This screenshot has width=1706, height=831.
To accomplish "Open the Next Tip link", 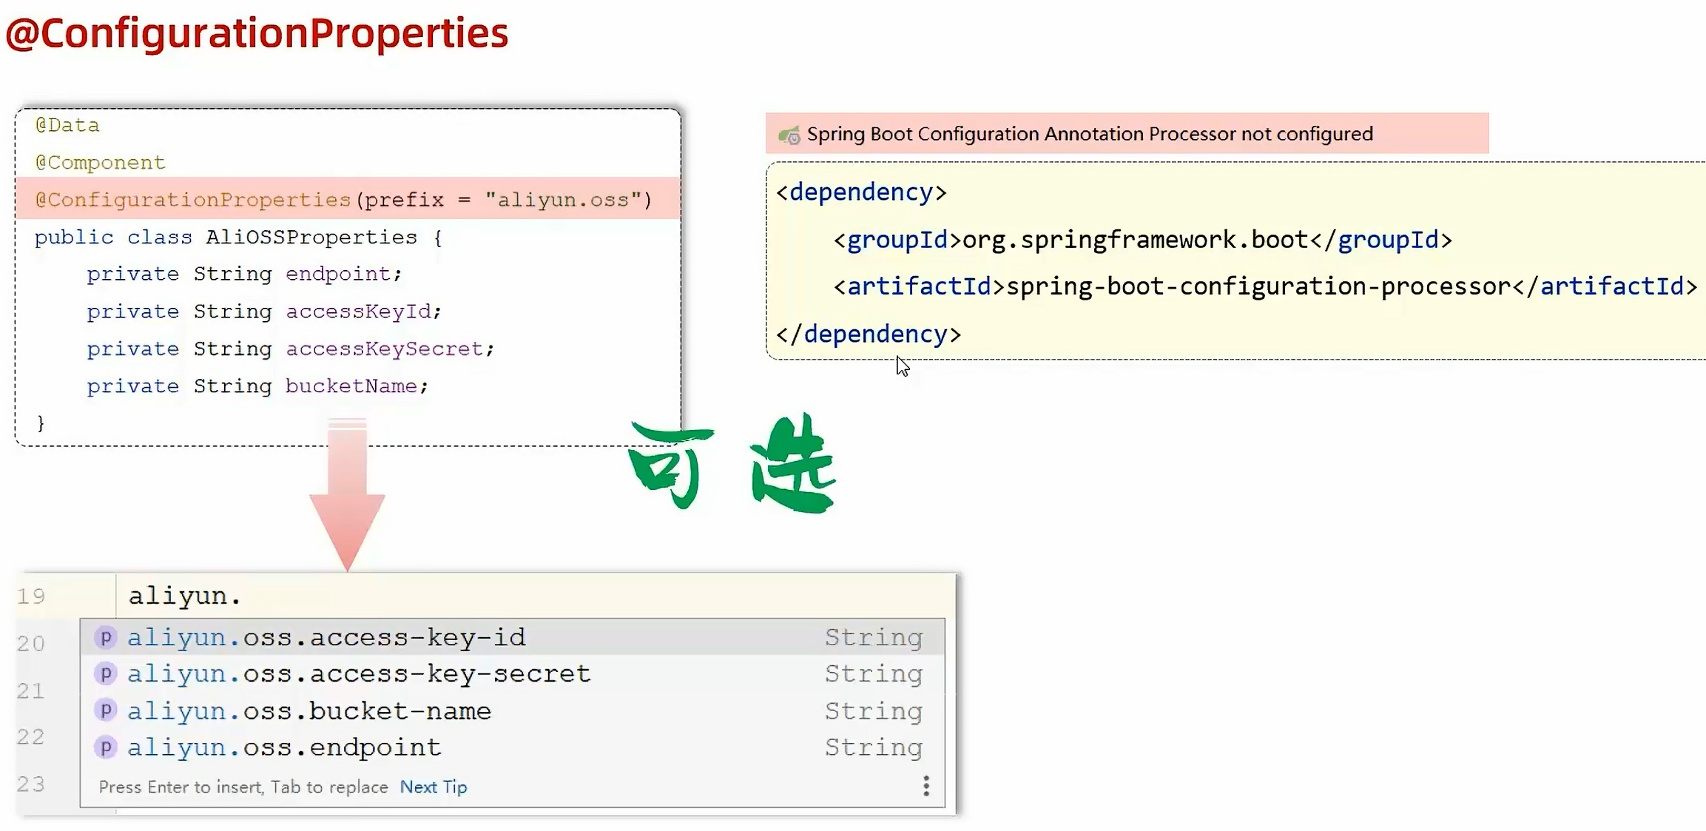I will (x=434, y=787).
